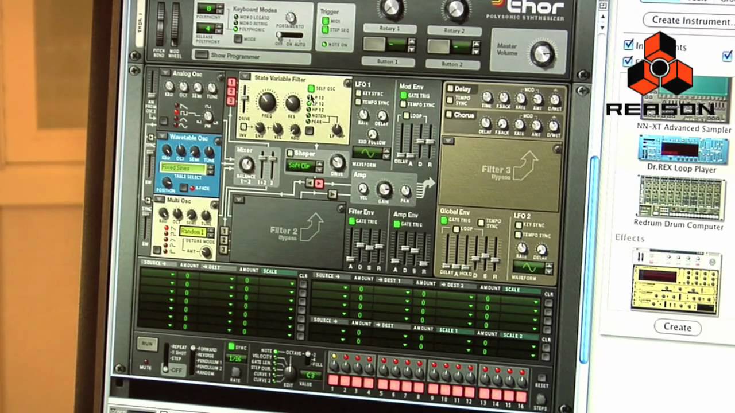The image size is (735, 413).
Task: Click oscillator-to-filter routing button 2 (red)
Action: click(x=231, y=92)
